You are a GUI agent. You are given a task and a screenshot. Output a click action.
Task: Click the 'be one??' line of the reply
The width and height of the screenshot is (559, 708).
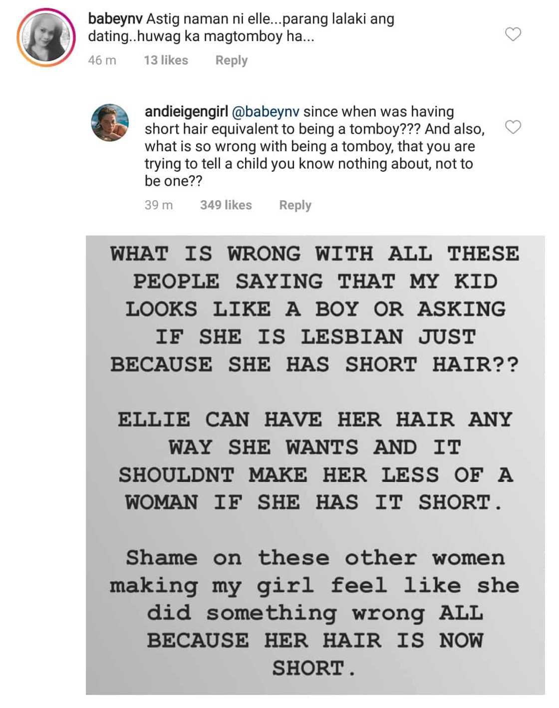point(173,181)
